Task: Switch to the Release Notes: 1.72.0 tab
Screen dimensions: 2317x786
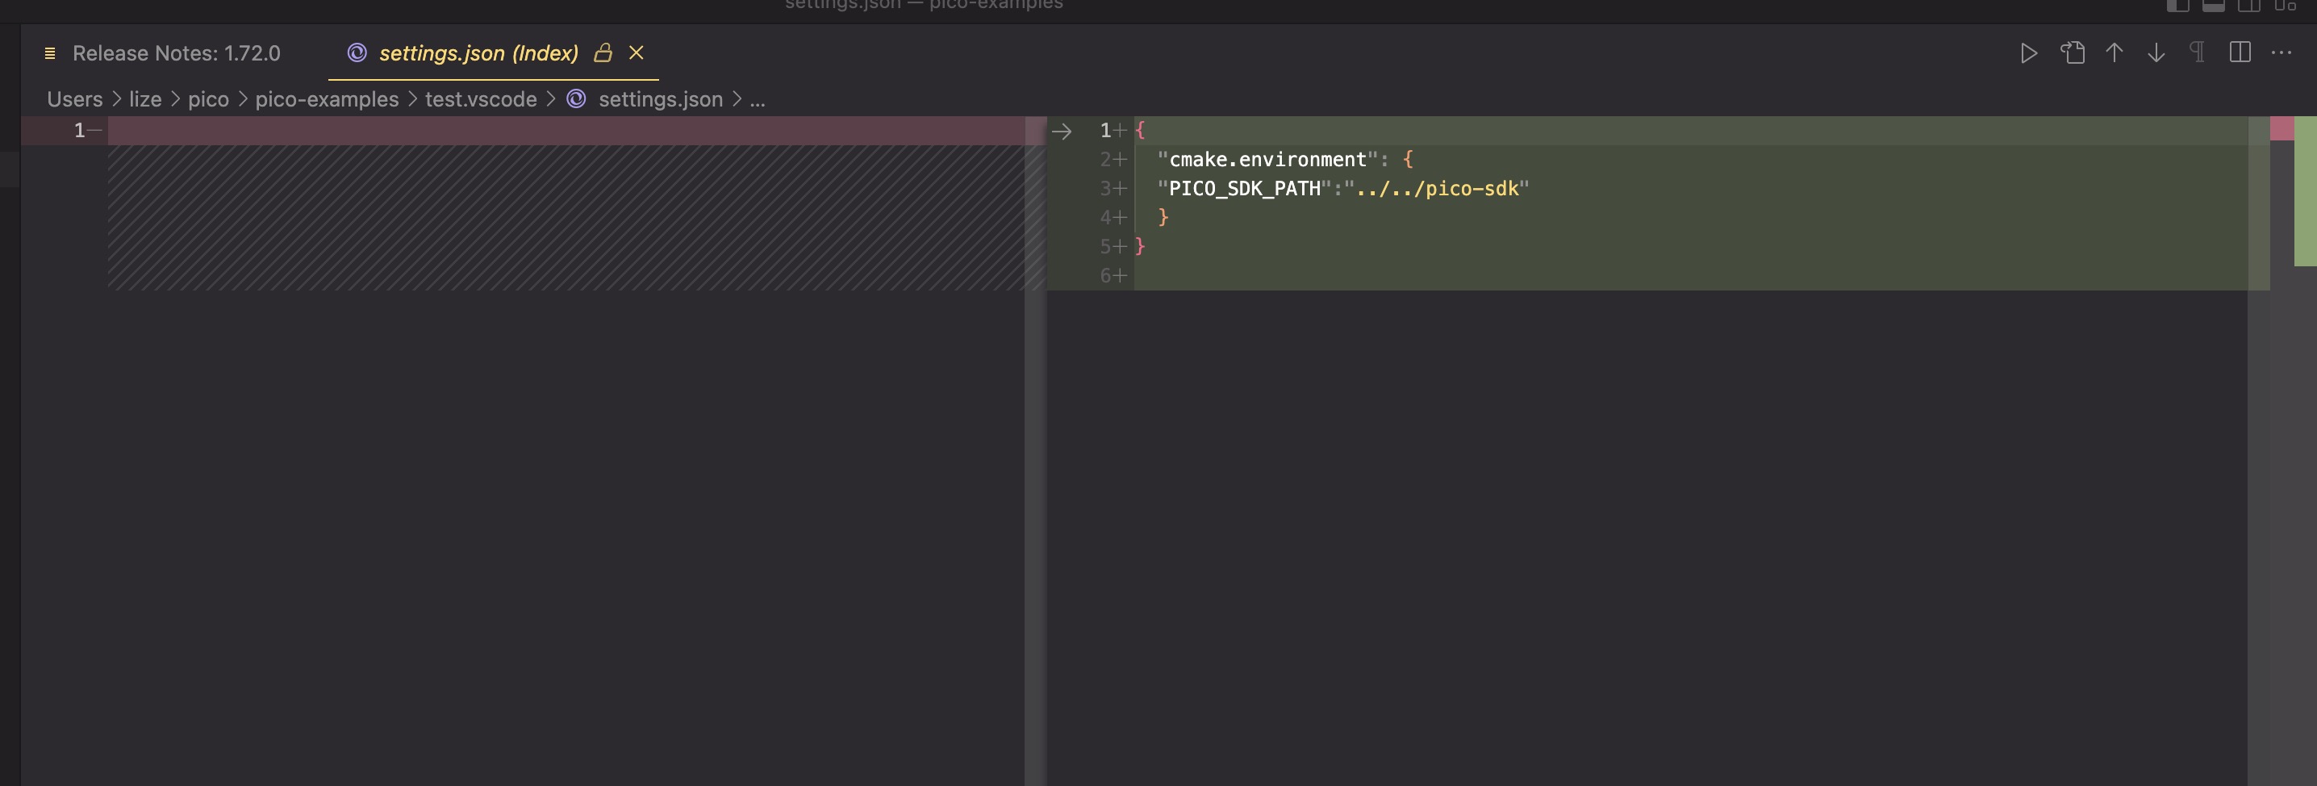Action: pos(177,53)
